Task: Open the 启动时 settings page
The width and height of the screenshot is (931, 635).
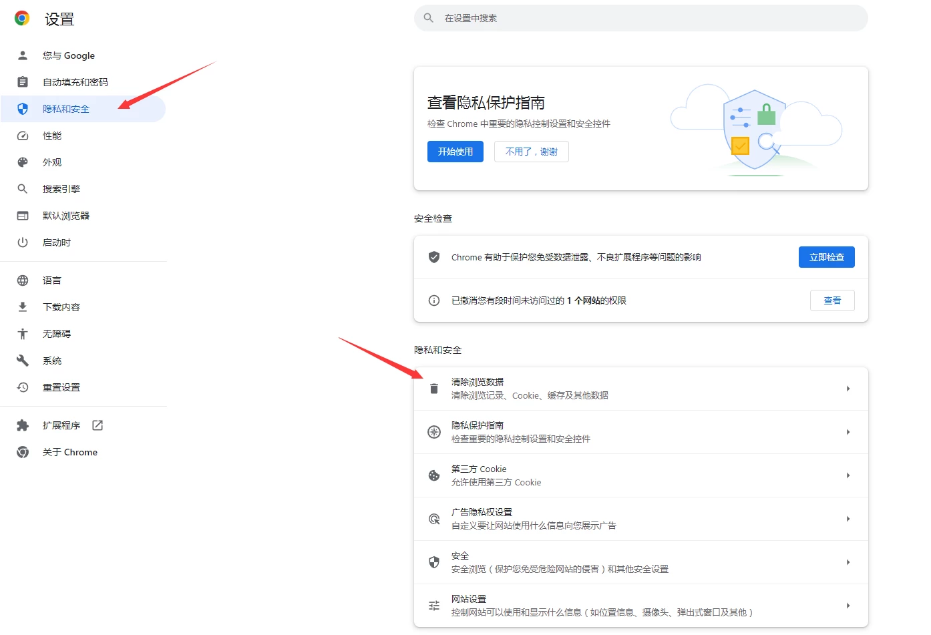Action: tap(83, 242)
